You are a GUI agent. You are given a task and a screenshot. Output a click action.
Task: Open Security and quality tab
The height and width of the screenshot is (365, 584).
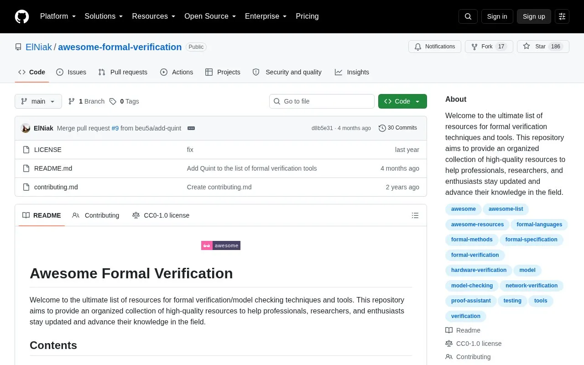(287, 72)
